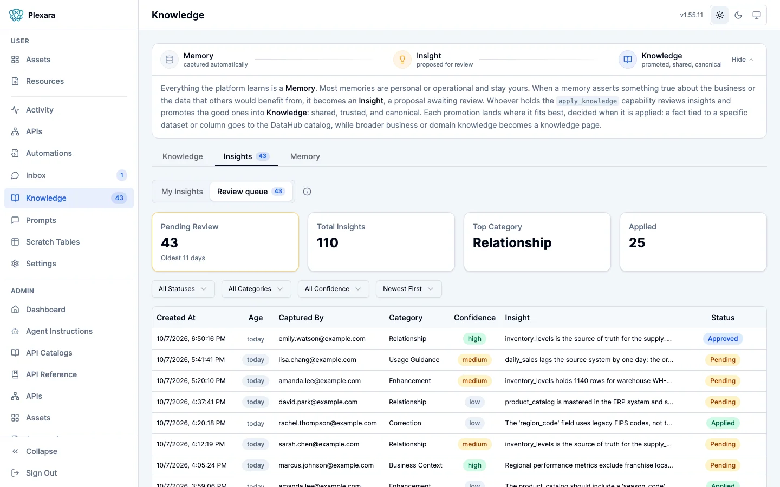Image resolution: width=780 pixels, height=487 pixels.
Task: Open the emily.watson@example.com insight row
Action: pyautogui.click(x=459, y=339)
